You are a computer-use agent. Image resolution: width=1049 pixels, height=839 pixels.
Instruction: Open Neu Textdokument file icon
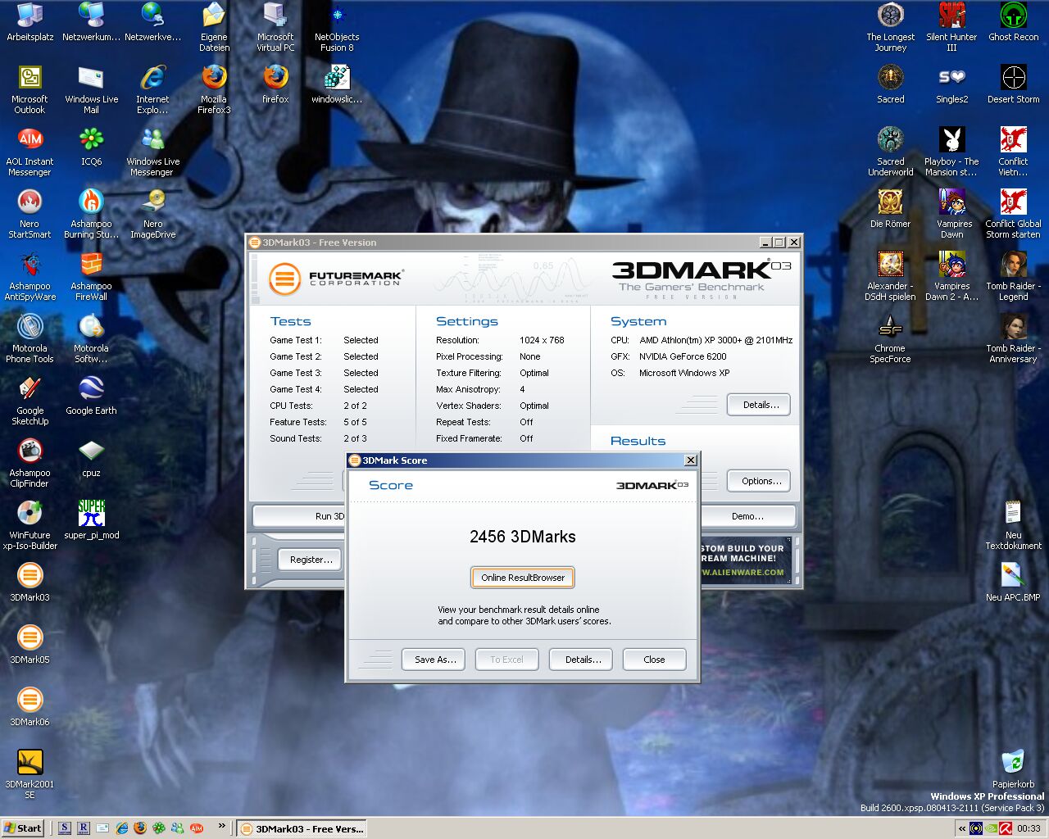click(1014, 524)
